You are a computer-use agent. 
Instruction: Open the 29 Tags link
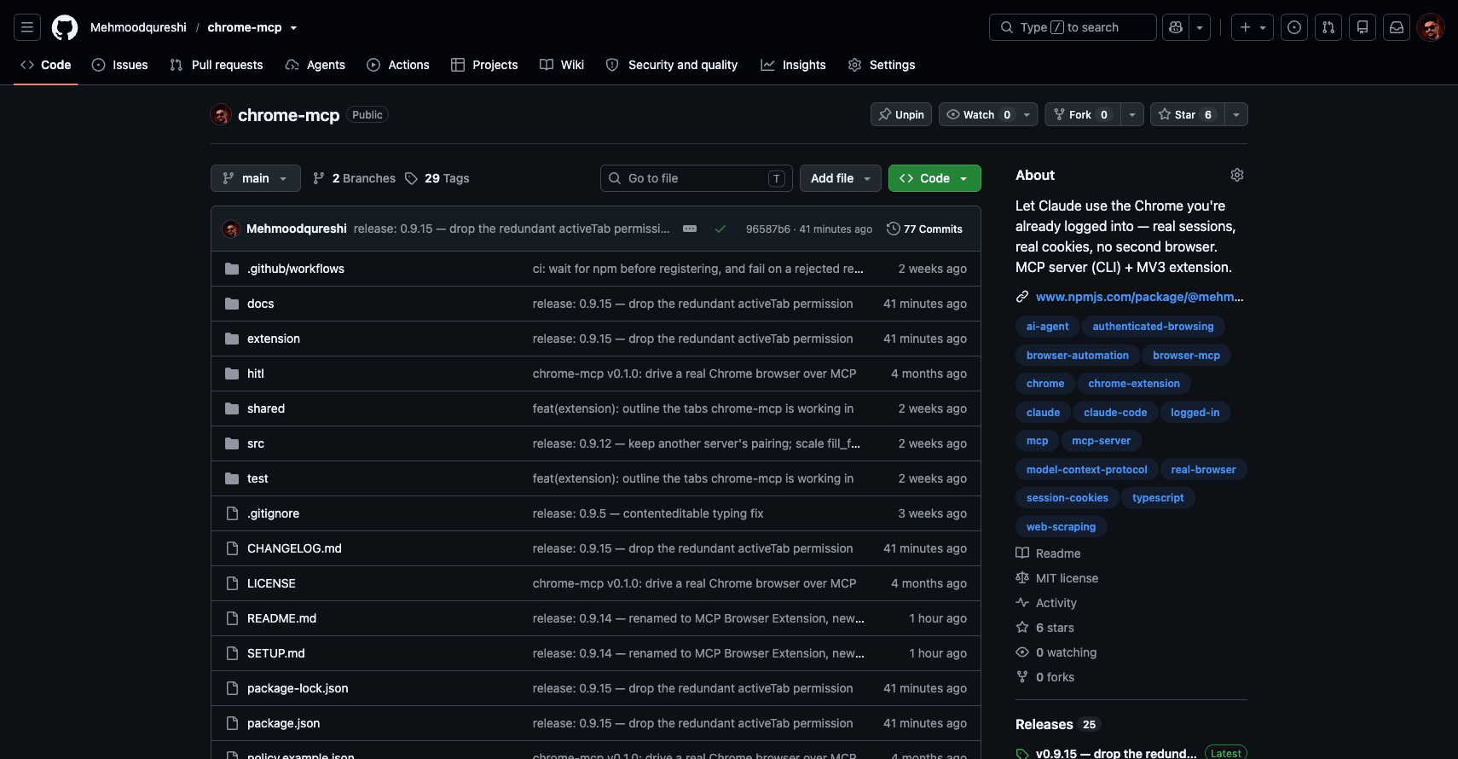(x=437, y=178)
